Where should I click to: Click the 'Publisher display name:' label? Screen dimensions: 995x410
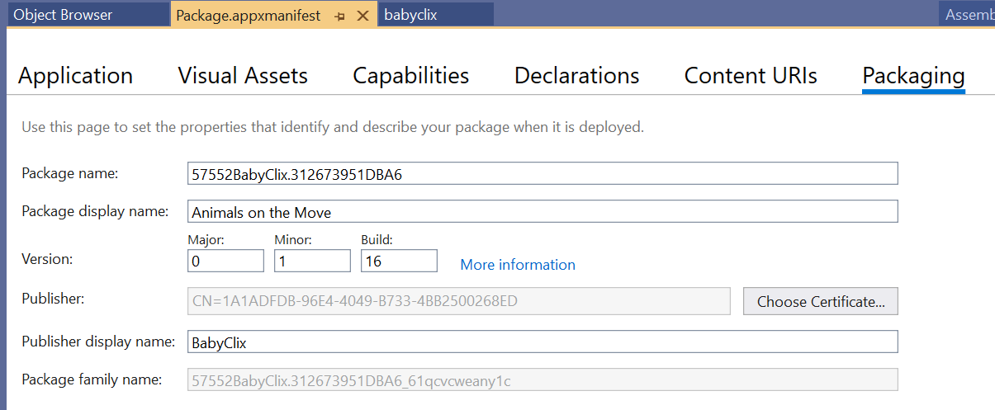pos(97,341)
